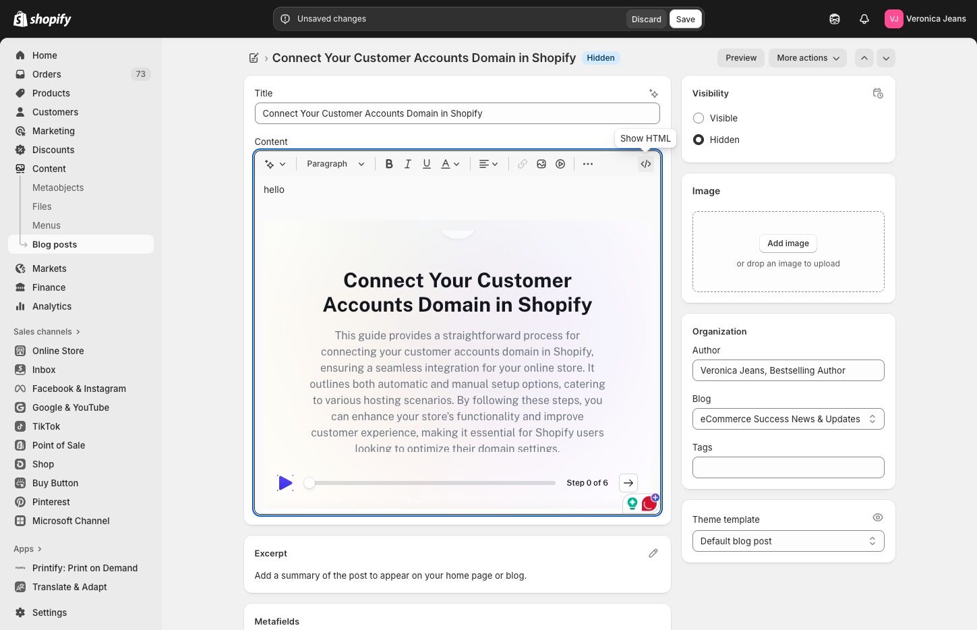Click the Bold formatting icon
977x630 pixels.
click(389, 164)
